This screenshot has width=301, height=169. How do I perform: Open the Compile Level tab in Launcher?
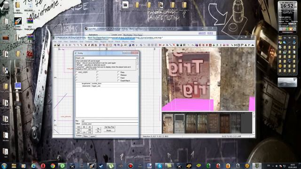(116, 35)
